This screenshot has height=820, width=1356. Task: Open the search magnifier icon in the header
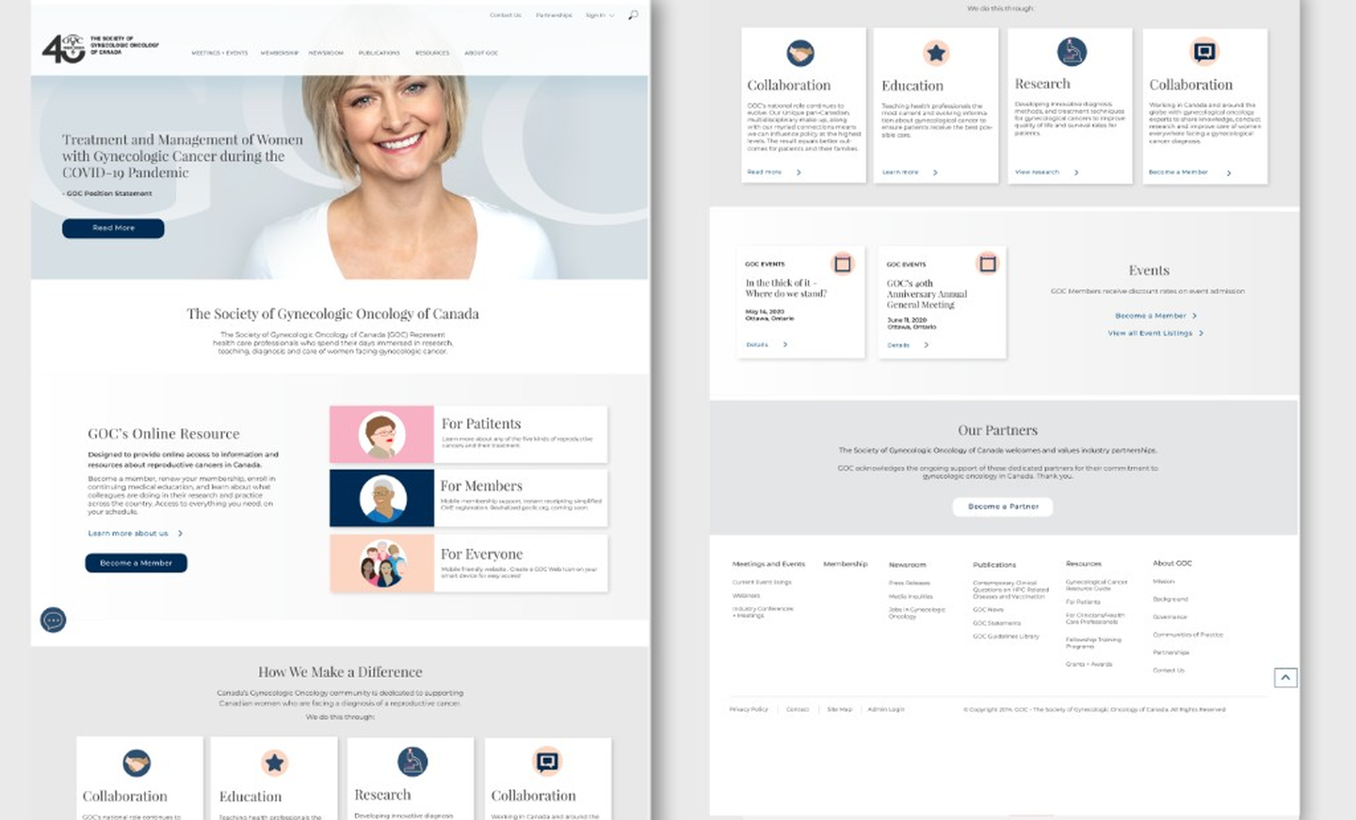[x=633, y=15]
